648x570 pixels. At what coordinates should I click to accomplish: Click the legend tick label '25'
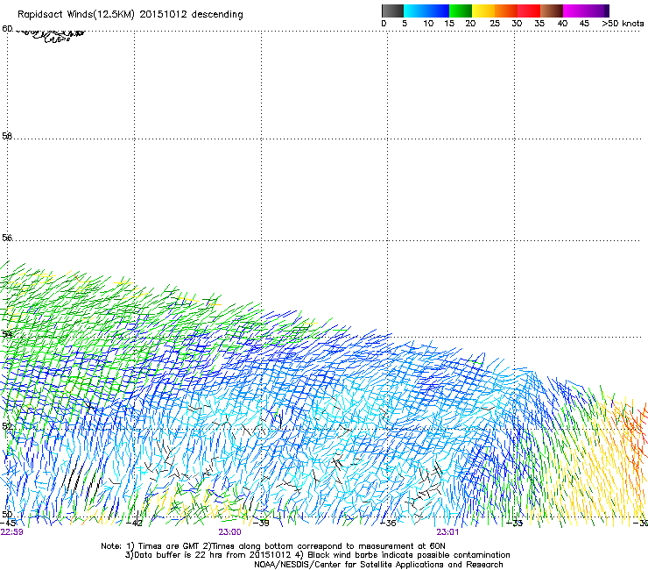[495, 24]
